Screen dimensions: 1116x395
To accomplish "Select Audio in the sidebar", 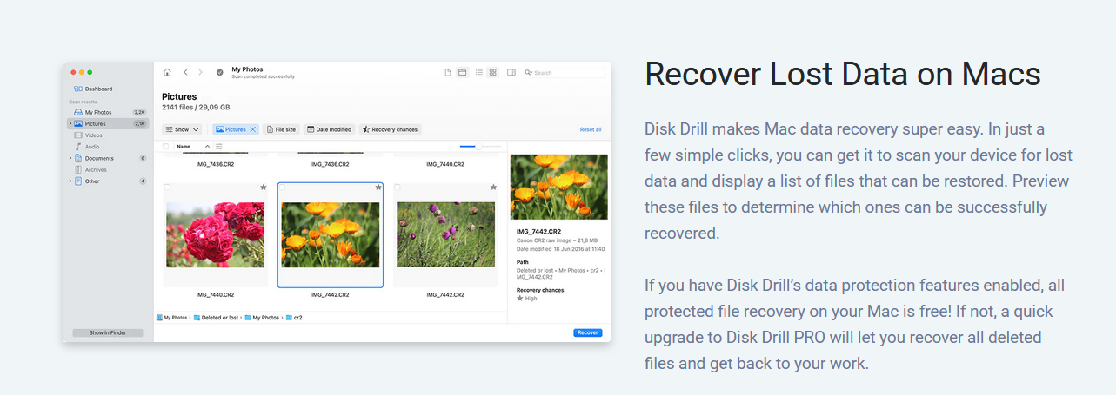I will click(108, 147).
